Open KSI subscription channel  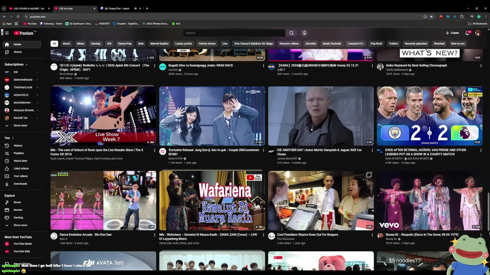[22, 72]
